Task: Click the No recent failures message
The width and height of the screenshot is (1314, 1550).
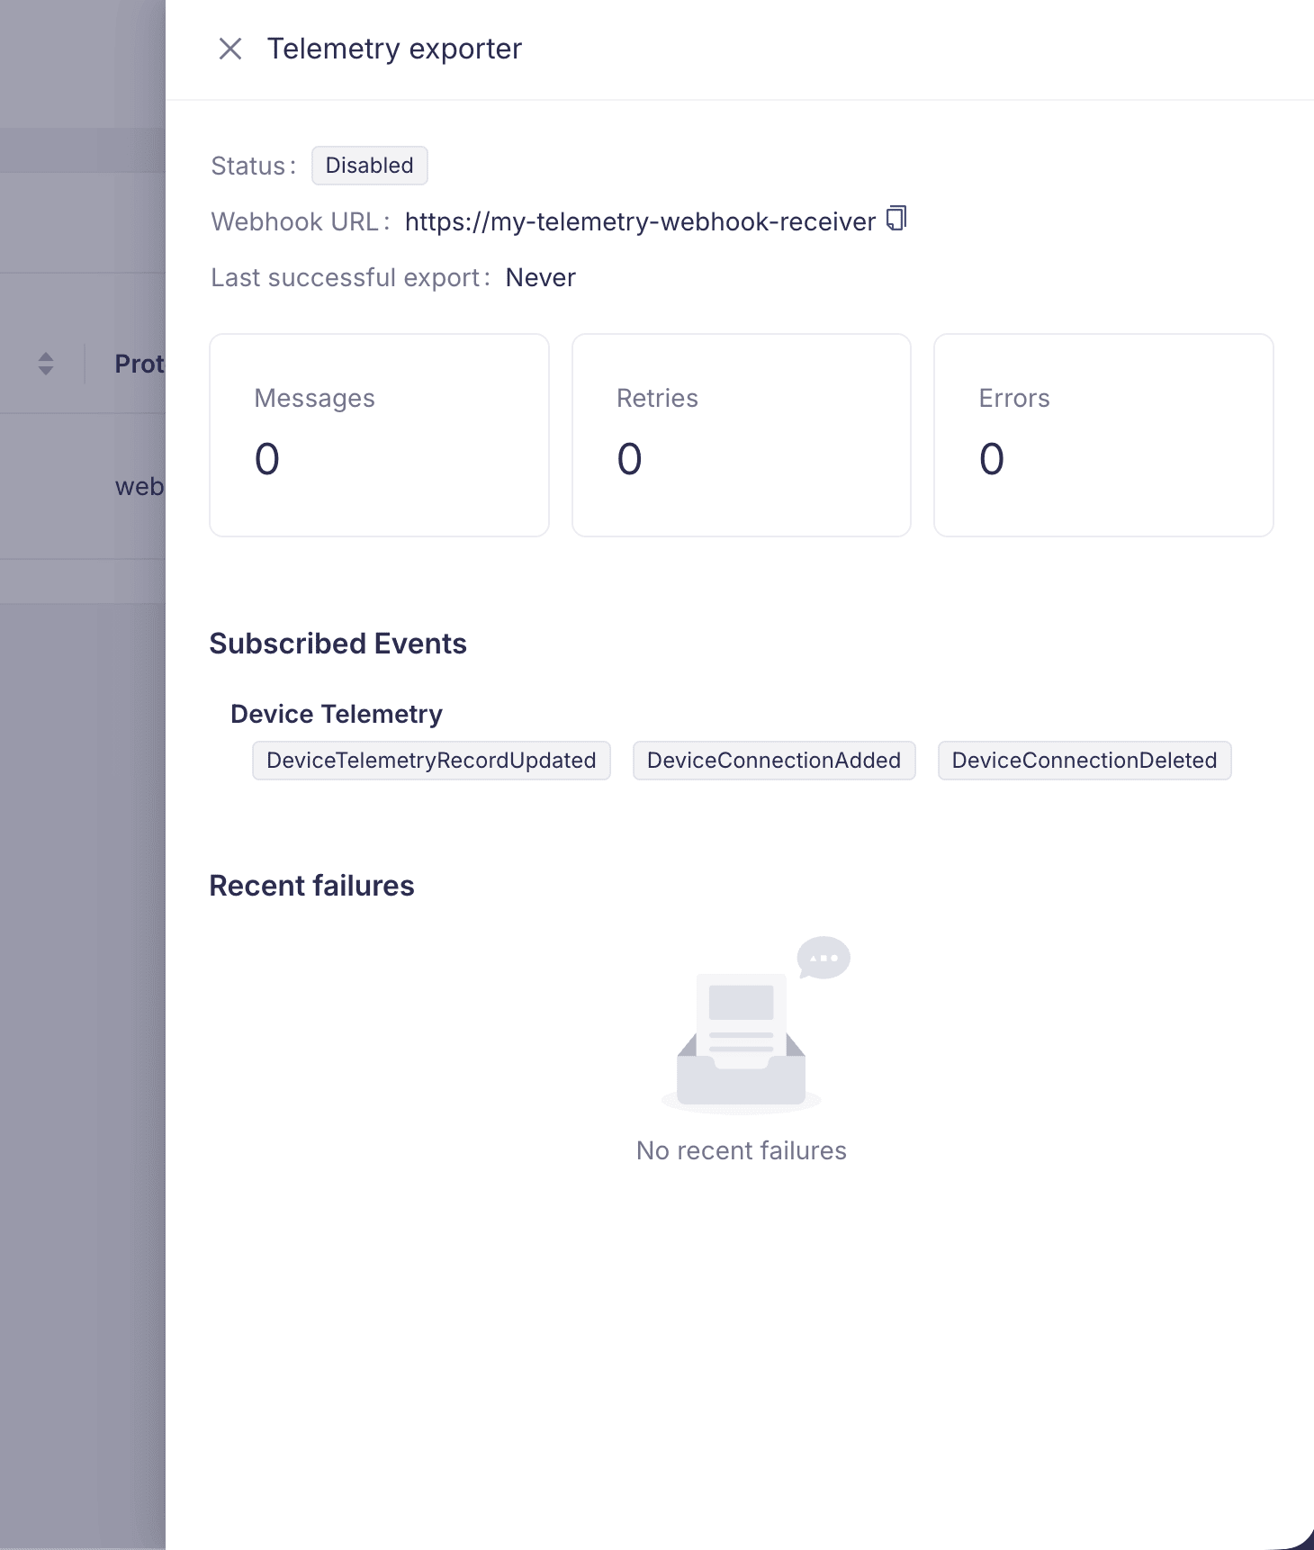Action: click(x=742, y=1150)
